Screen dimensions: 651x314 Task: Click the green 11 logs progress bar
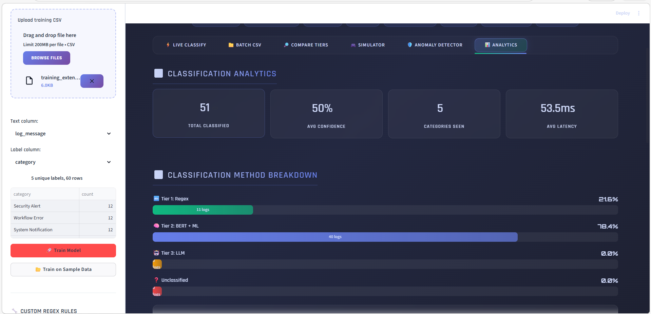pyautogui.click(x=203, y=210)
